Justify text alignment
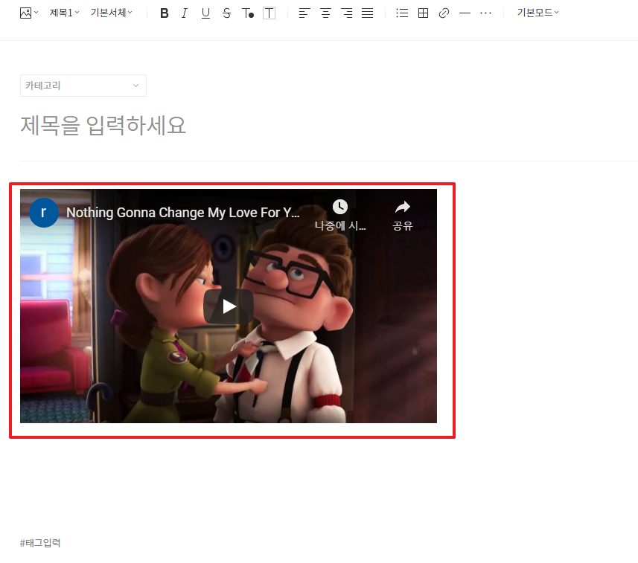 (x=368, y=13)
